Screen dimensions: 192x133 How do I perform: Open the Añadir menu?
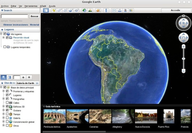(x=43, y=6)
